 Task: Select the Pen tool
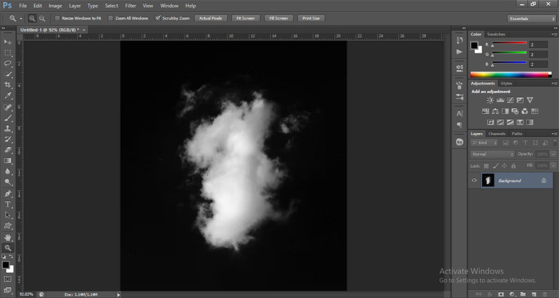8,194
